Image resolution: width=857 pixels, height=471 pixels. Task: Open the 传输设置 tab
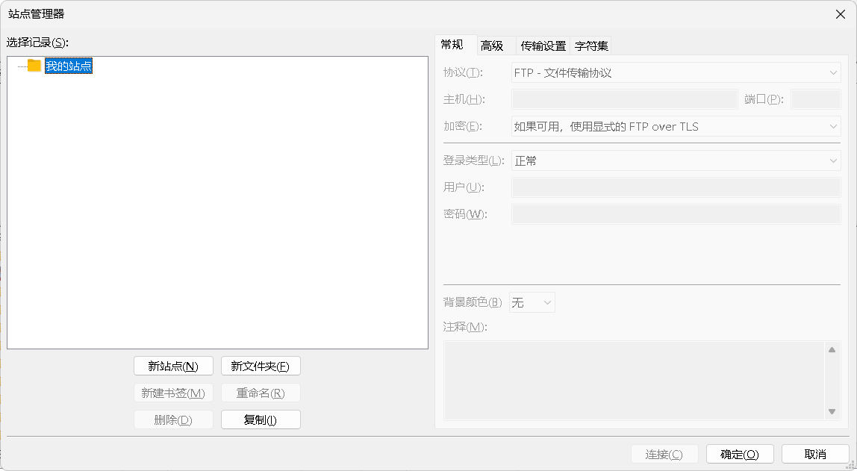coord(543,46)
